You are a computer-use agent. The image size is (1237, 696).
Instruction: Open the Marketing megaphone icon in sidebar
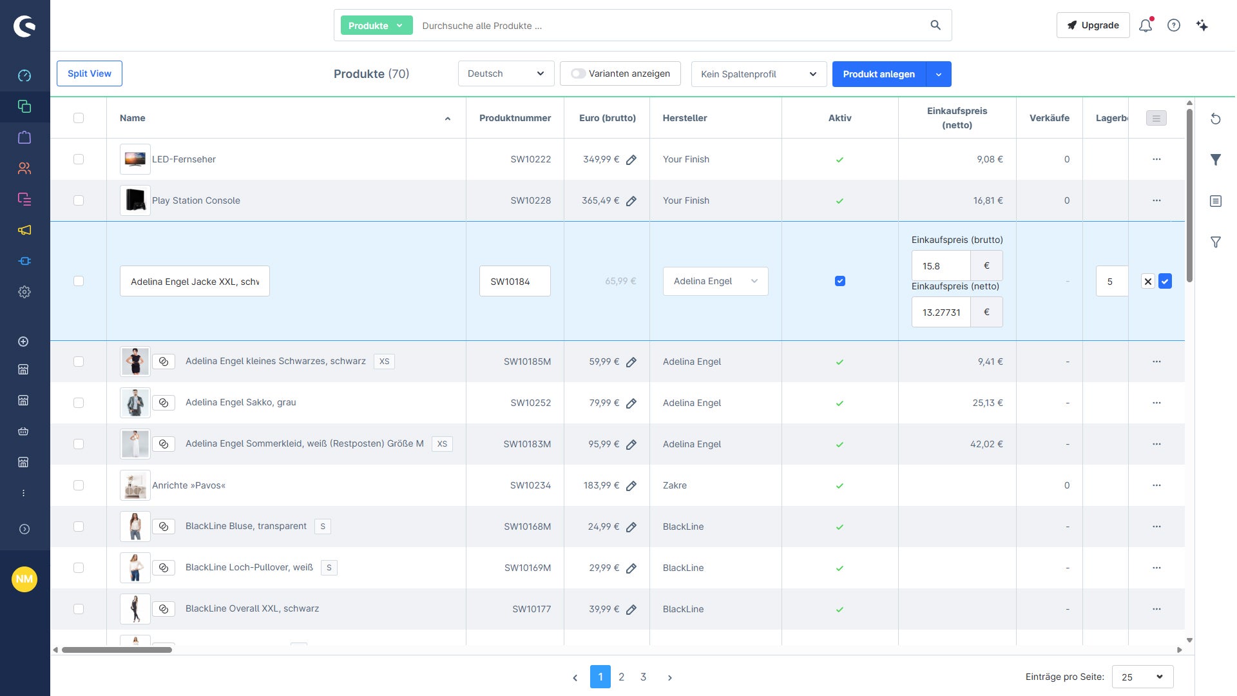point(24,230)
